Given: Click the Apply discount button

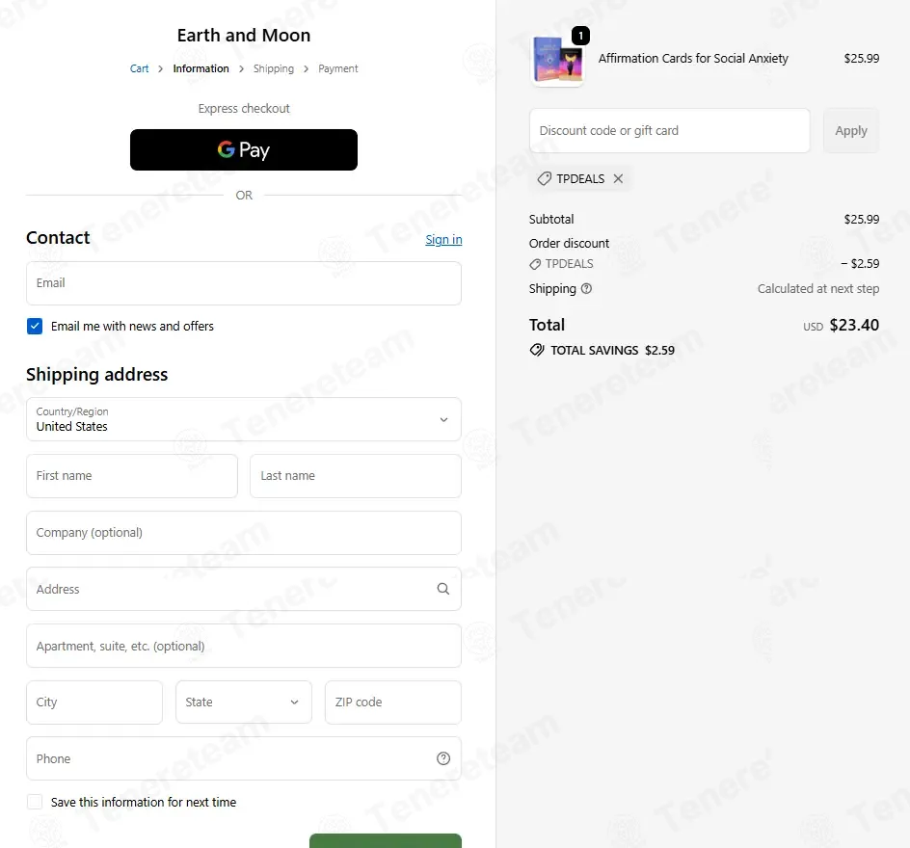Looking at the screenshot, I should pos(851,130).
